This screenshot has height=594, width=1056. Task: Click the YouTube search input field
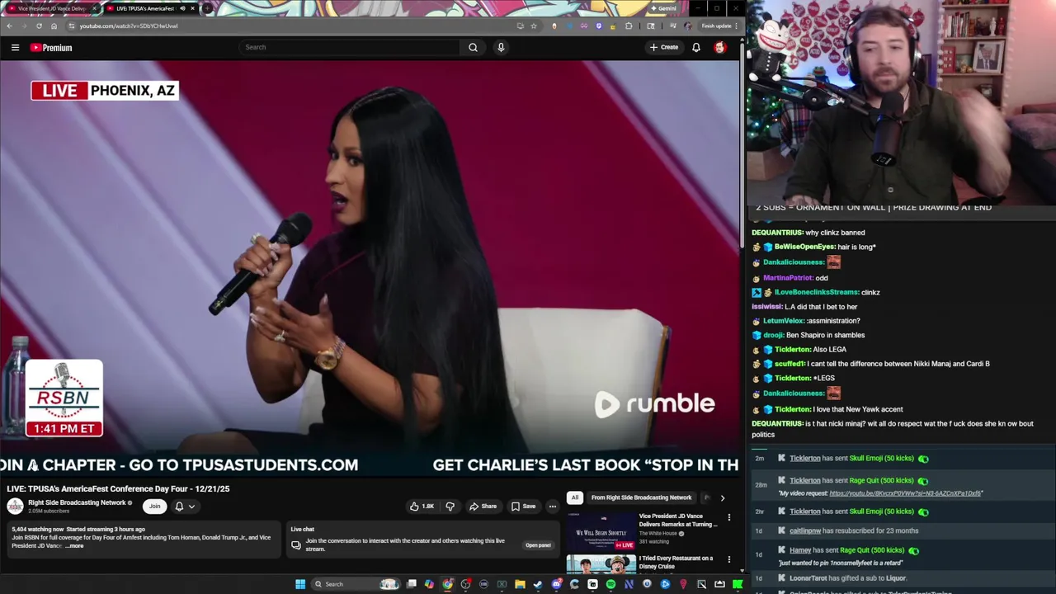click(350, 47)
